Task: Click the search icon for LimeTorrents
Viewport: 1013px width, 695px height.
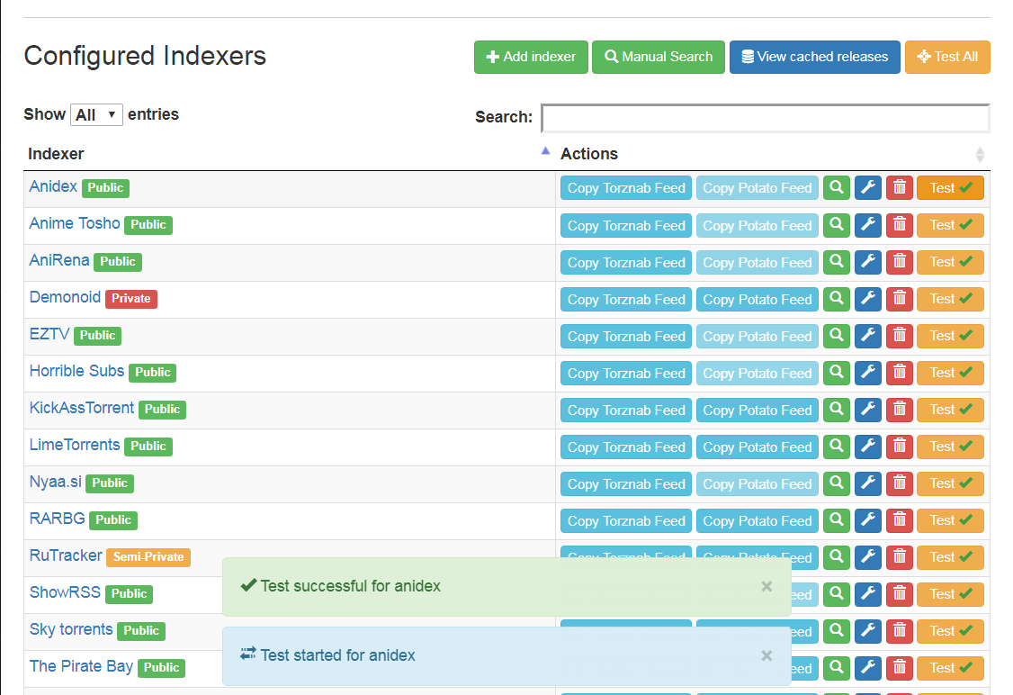Action: 836,447
